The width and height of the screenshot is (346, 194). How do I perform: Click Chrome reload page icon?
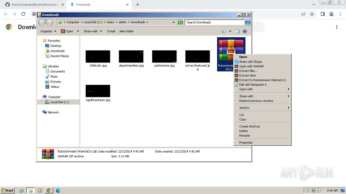point(23,14)
